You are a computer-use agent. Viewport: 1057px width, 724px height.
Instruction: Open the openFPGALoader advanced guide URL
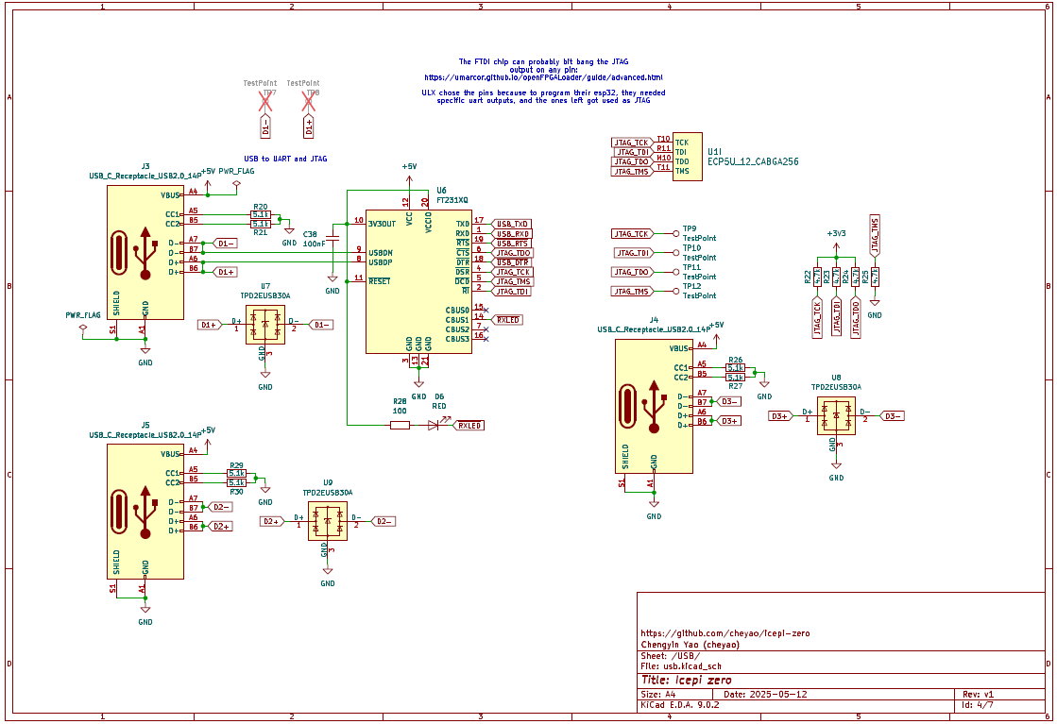[x=543, y=77]
